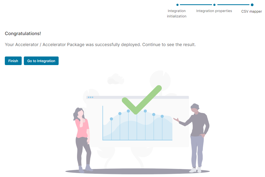The height and width of the screenshot is (177, 265).
Task: Click the Congratulations! heading
Action: point(23,34)
